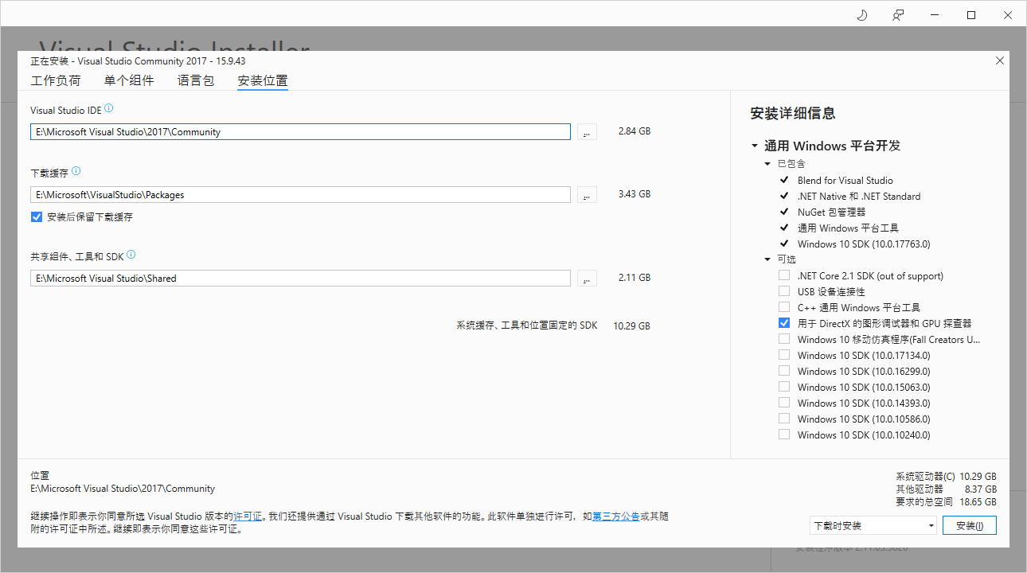Click info icon next to 共享组件、工具和 SDK
This screenshot has height=573, width=1027.
click(x=131, y=255)
